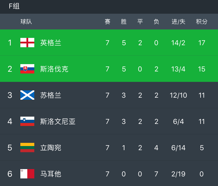The image size is (218, 186).
Task: Tap the England flag icon
Action: [27, 43]
